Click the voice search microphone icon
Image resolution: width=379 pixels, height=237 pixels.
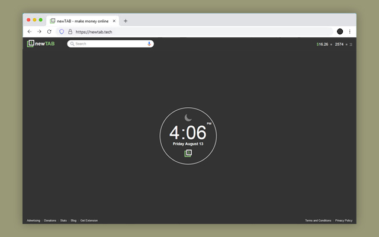(149, 44)
